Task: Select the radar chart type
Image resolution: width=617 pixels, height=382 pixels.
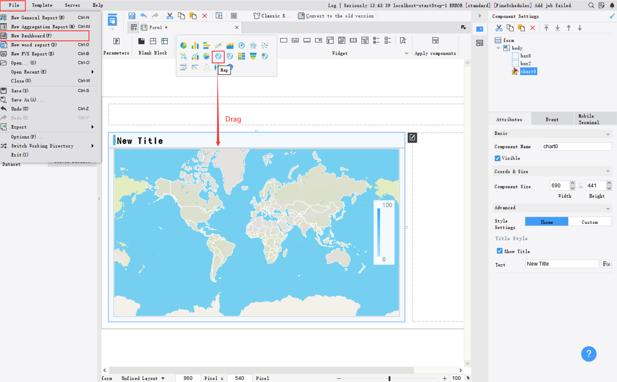Action: click(x=253, y=45)
